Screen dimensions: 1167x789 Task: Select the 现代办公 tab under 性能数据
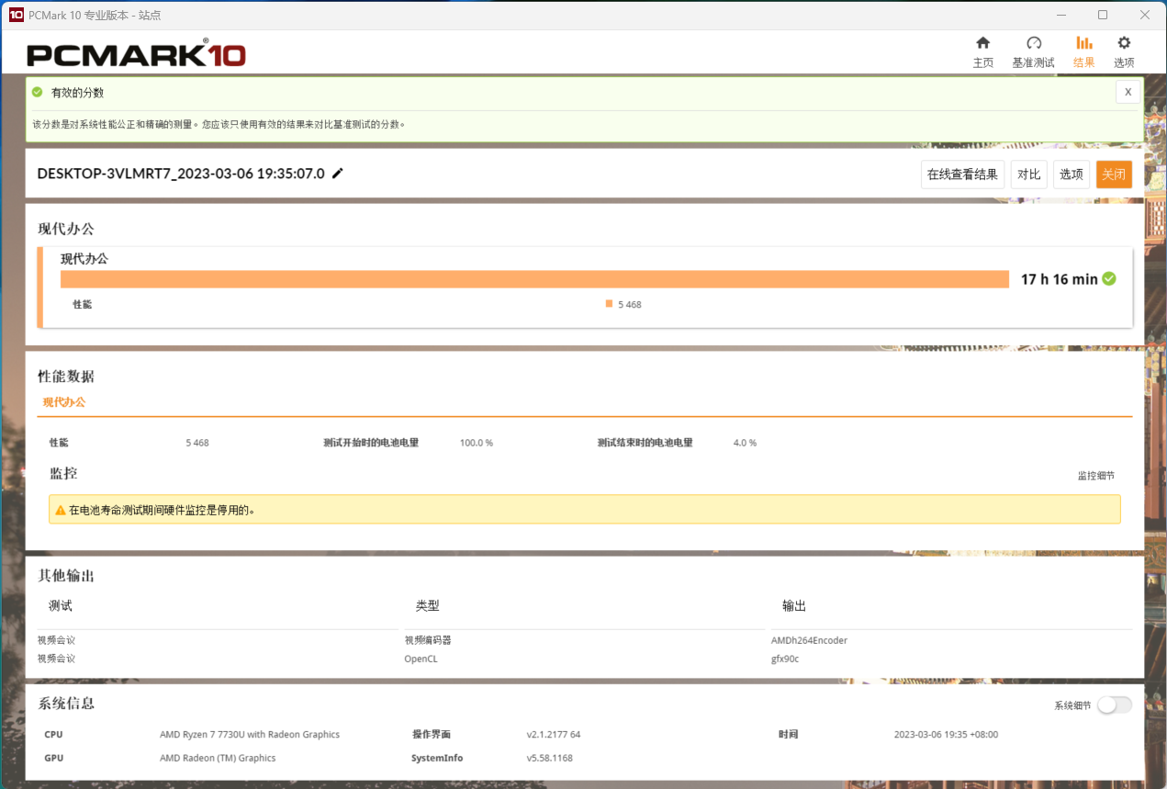coord(64,402)
